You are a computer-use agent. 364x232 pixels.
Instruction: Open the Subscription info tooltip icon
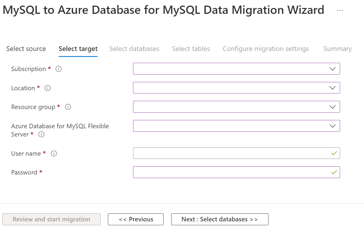click(58, 69)
